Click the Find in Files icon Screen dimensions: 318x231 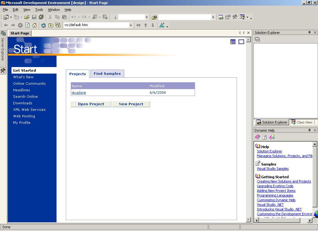pyautogui.click(x=154, y=17)
